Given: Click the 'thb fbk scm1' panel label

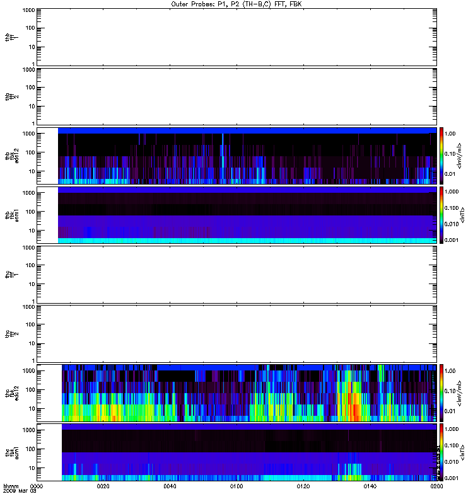Looking at the screenshot, I should 11,215.
